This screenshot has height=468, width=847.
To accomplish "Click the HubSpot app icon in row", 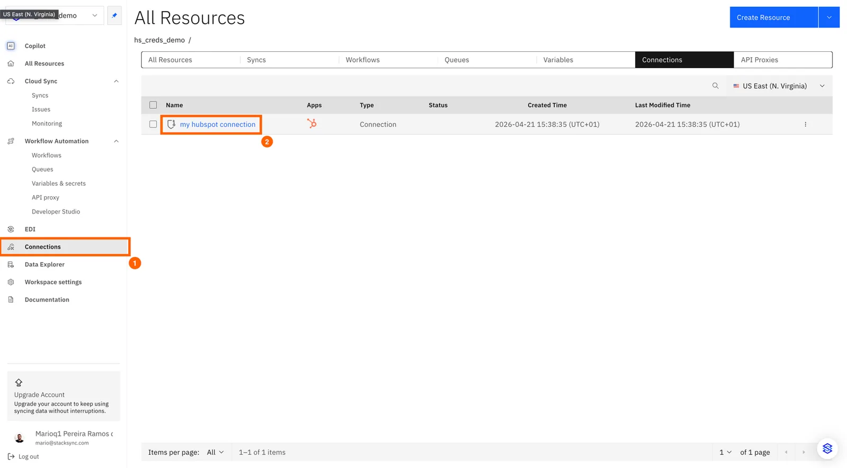I will point(312,123).
